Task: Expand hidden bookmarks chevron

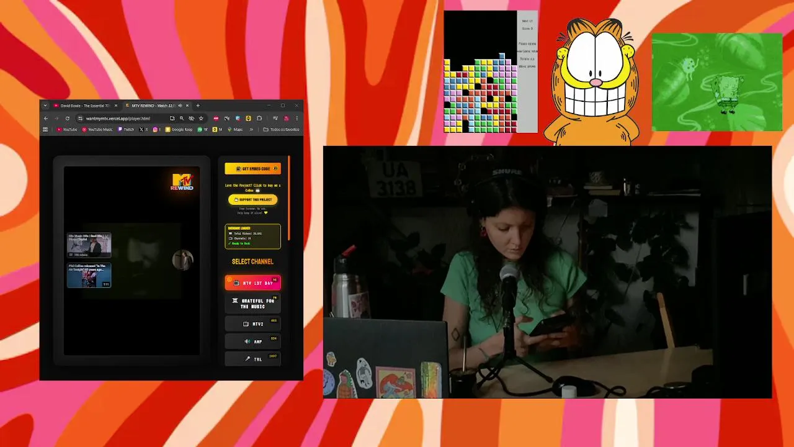Action: click(x=251, y=129)
